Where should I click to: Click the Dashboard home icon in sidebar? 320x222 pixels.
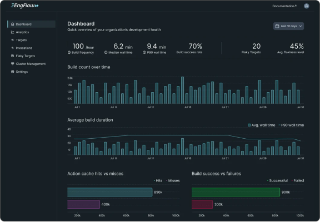click(12, 24)
